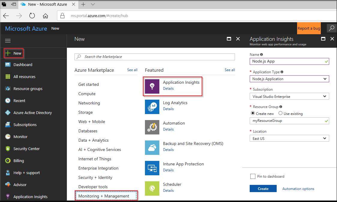Click See all for Azure Marketplace
Viewport: 337px width, 202px height.
coord(132,70)
